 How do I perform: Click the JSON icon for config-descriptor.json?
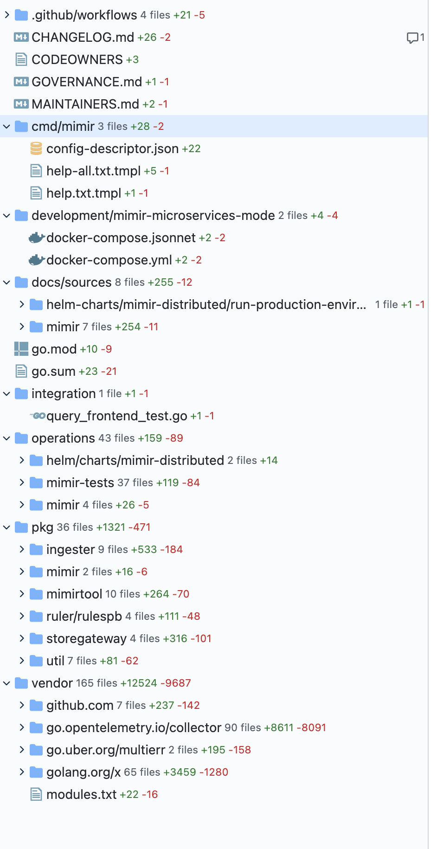35,148
